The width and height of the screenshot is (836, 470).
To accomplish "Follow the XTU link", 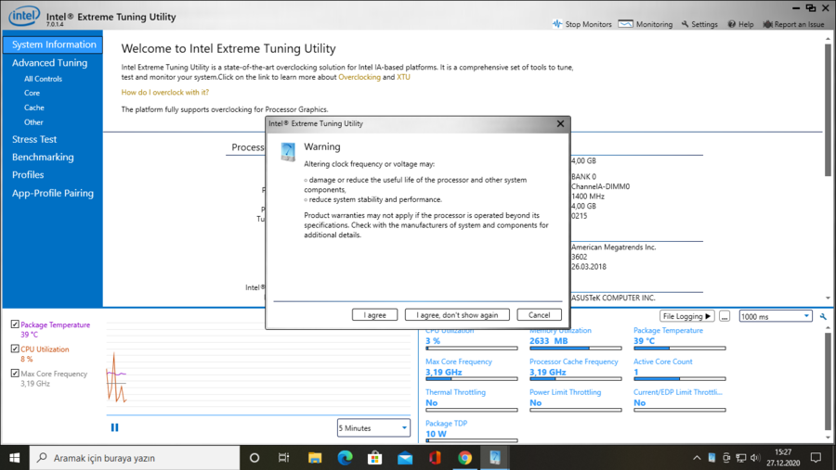I will (403, 77).
